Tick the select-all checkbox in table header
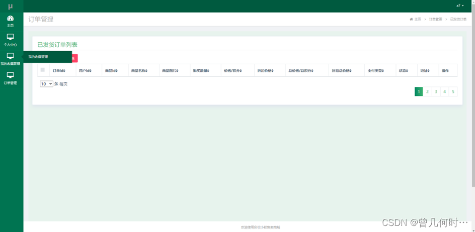This screenshot has width=475, height=232. pyautogui.click(x=43, y=70)
